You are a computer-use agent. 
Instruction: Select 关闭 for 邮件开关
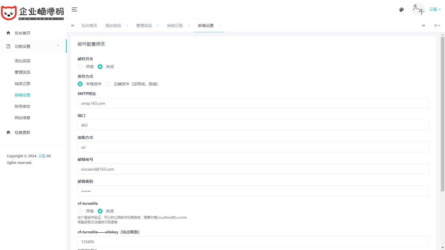point(100,67)
